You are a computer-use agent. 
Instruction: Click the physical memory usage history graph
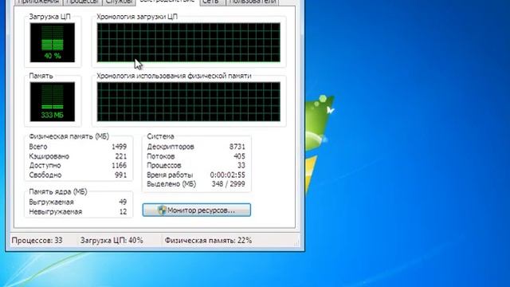[188, 101]
